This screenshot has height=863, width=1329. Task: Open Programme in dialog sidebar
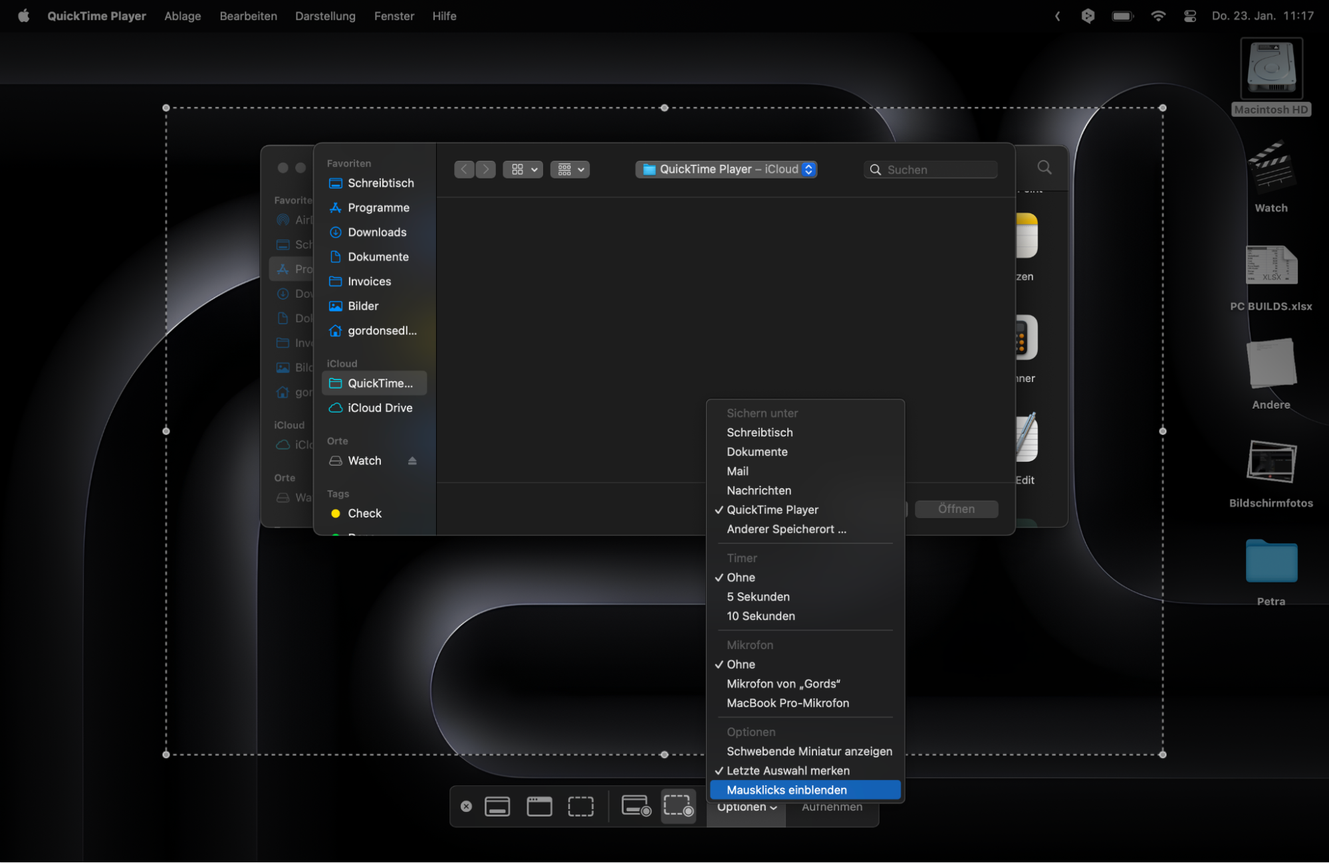[374, 207]
